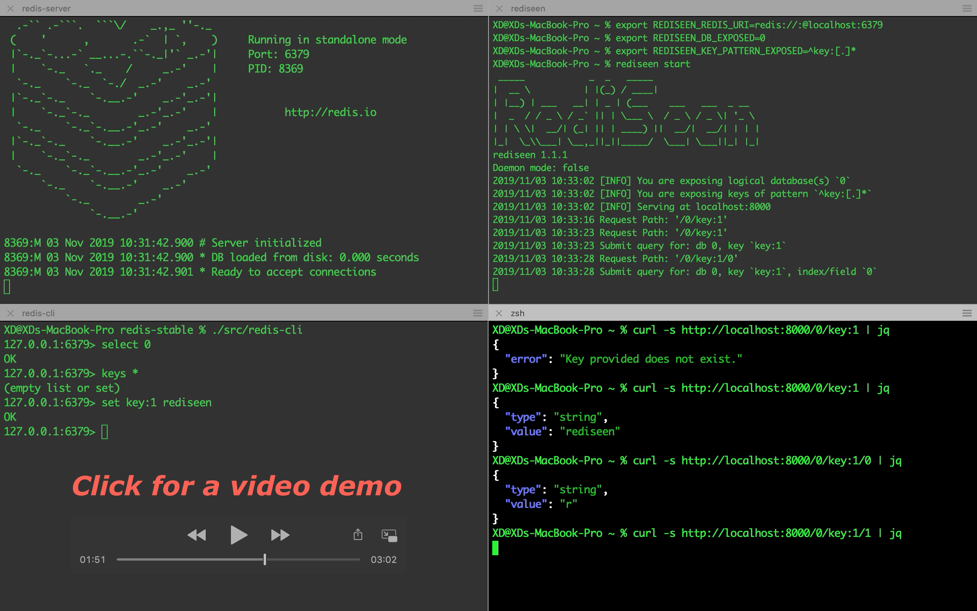Open the zsh pane hamburger menu
The height and width of the screenshot is (611, 977).
[966, 313]
